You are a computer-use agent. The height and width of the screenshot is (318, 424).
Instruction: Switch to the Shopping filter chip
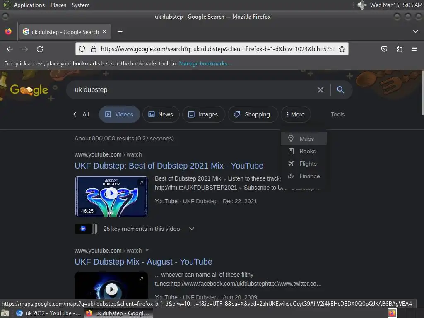(253, 114)
